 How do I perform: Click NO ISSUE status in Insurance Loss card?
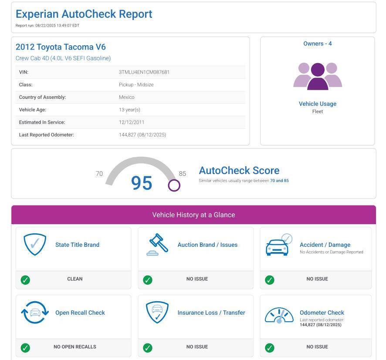pyautogui.click(x=197, y=347)
